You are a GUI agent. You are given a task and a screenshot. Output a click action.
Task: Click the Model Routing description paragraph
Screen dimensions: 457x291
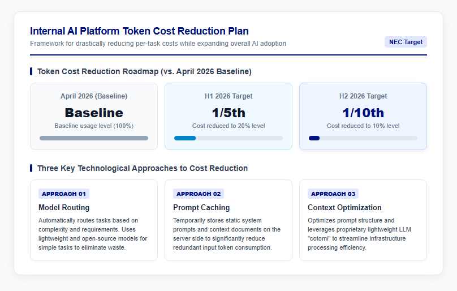pos(93,234)
